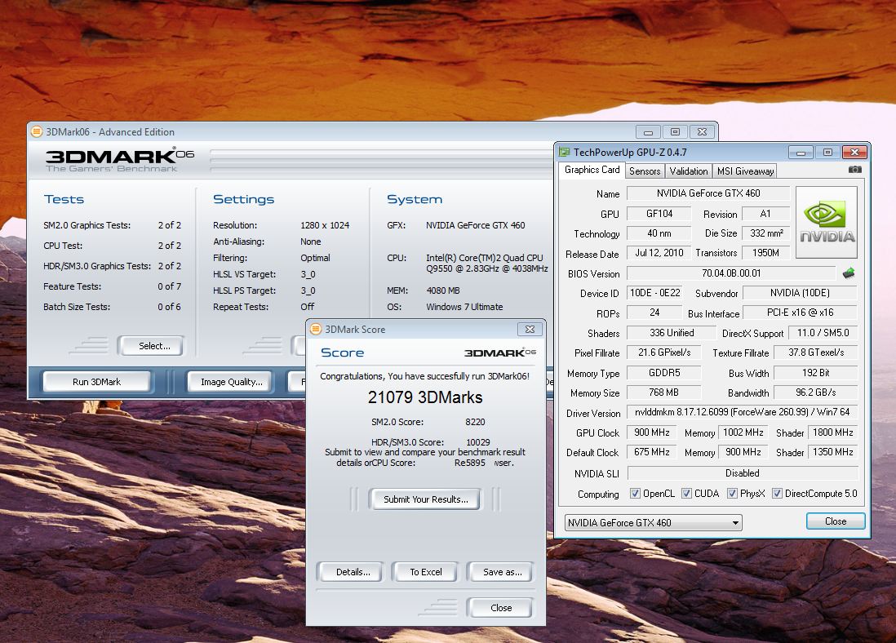Click the Windows 7 Ultimate OS text

(x=464, y=307)
